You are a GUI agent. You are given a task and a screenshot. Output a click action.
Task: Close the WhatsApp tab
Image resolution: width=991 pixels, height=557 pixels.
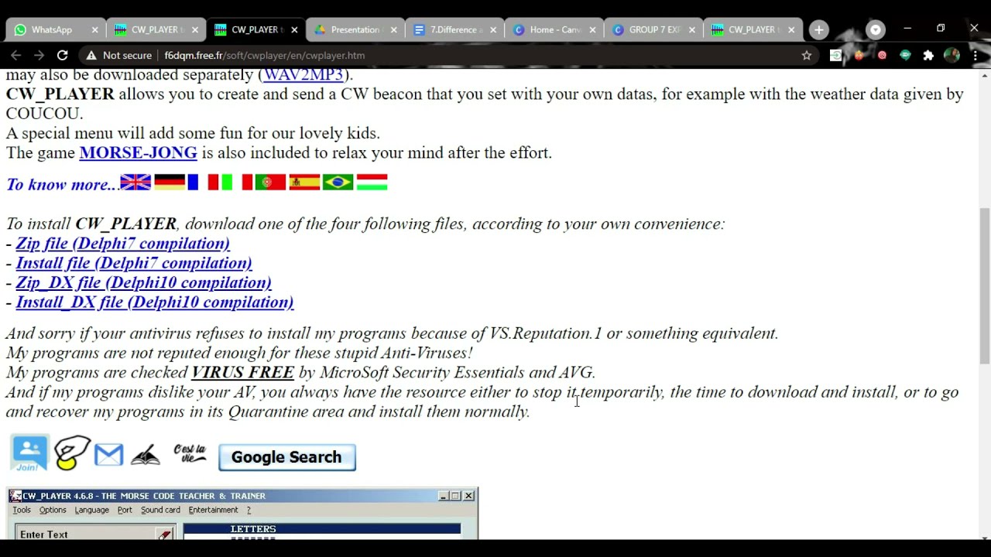(x=94, y=29)
